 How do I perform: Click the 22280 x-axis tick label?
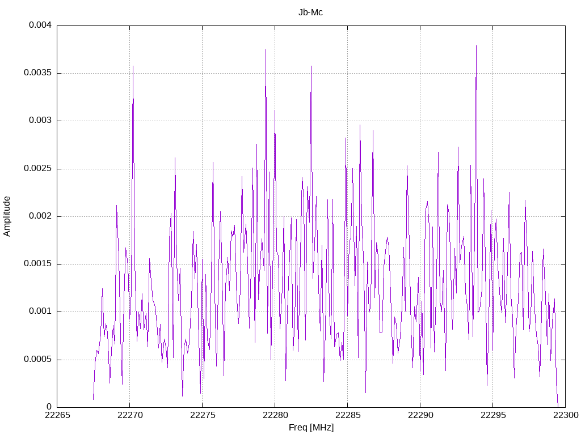point(275,415)
